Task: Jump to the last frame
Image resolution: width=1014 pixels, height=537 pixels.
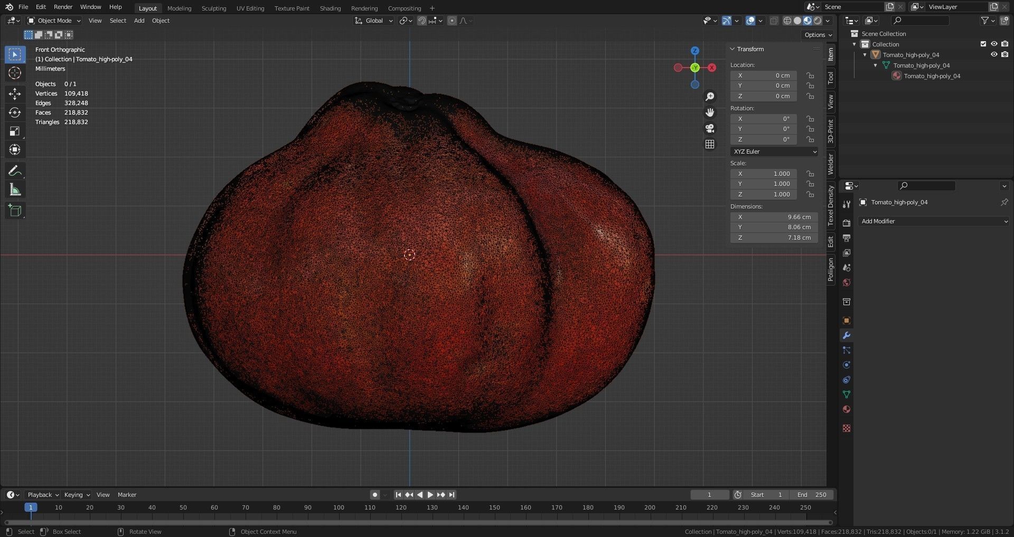Action: (452, 495)
